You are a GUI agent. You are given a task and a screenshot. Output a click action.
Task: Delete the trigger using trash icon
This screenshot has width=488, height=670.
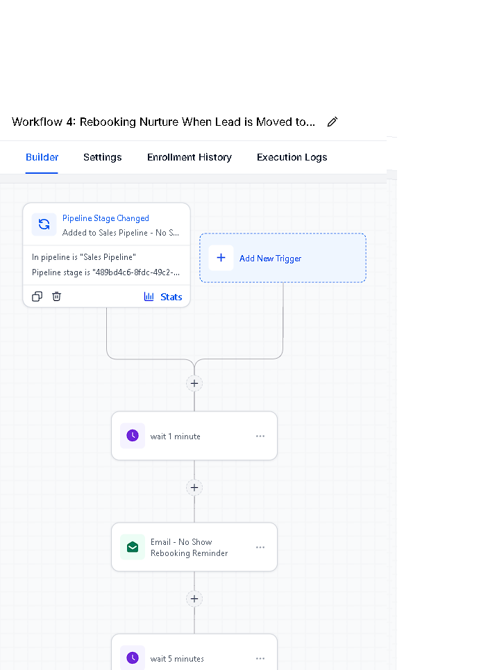56,296
